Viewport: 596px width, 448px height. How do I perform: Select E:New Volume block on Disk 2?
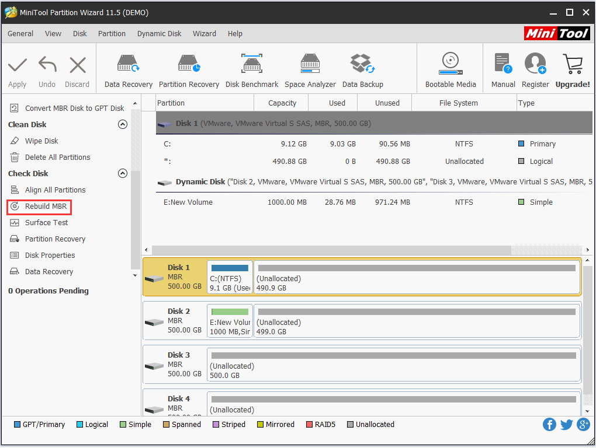(230, 321)
